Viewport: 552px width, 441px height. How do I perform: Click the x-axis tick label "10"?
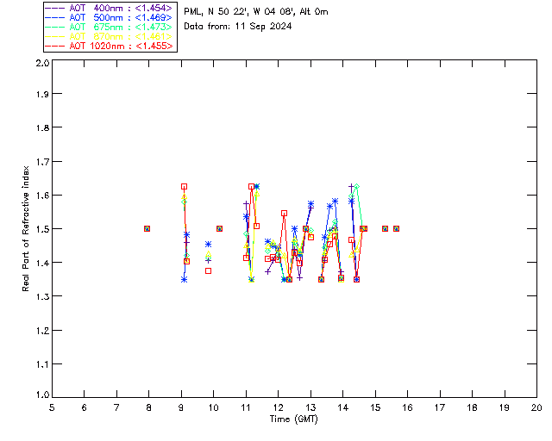[x=213, y=407]
